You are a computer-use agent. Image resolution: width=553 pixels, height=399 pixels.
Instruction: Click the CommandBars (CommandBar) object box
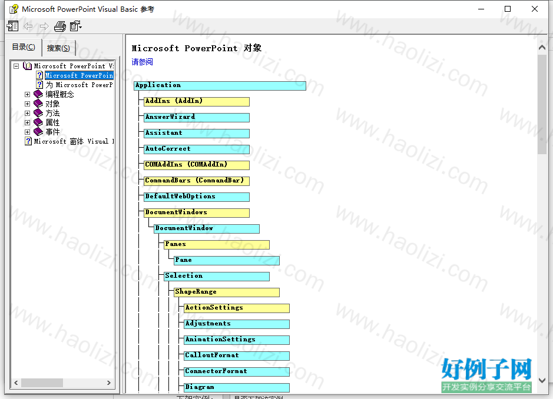[x=197, y=181]
